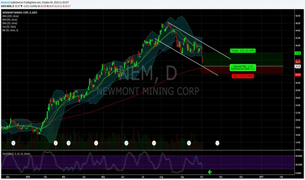Viewport: 305px width, 180px height.
Task: Click the earnings marker in July
Action: pos(154,143)
